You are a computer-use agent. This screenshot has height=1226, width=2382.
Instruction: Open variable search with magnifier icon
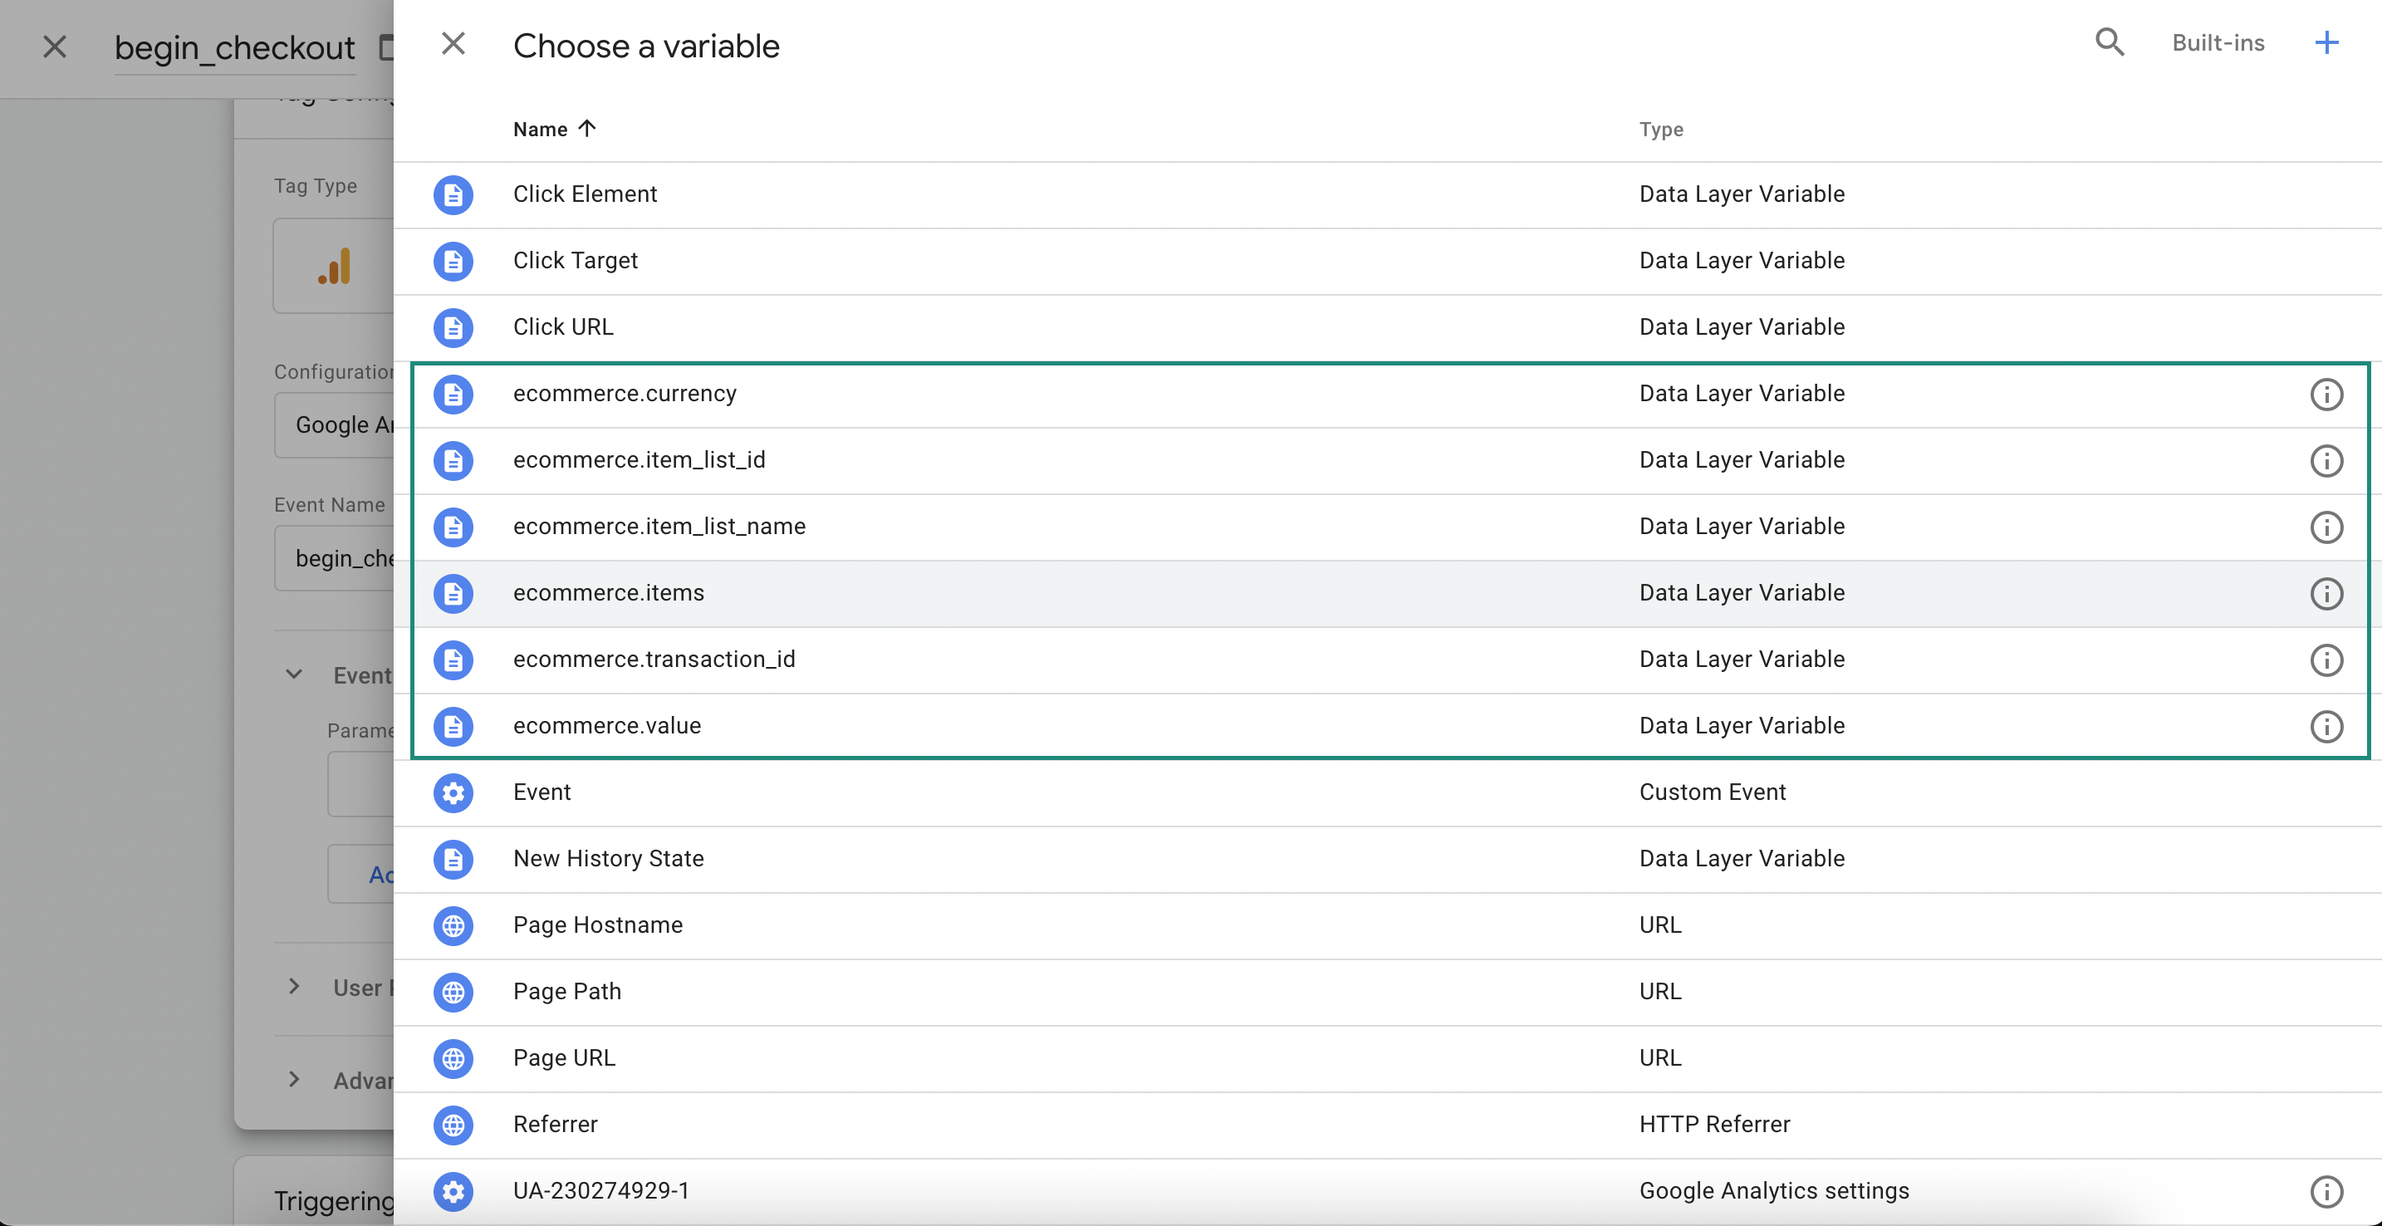tap(2110, 42)
